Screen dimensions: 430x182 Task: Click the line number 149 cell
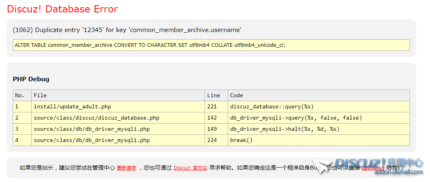tap(212, 129)
